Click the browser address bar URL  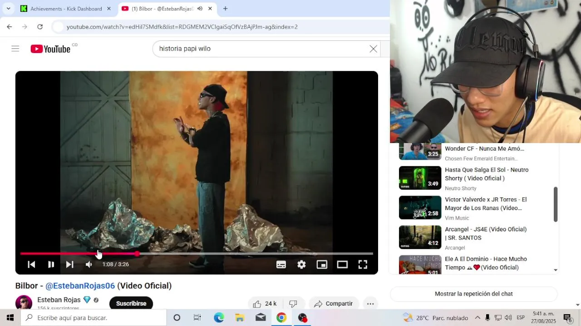tap(182, 27)
